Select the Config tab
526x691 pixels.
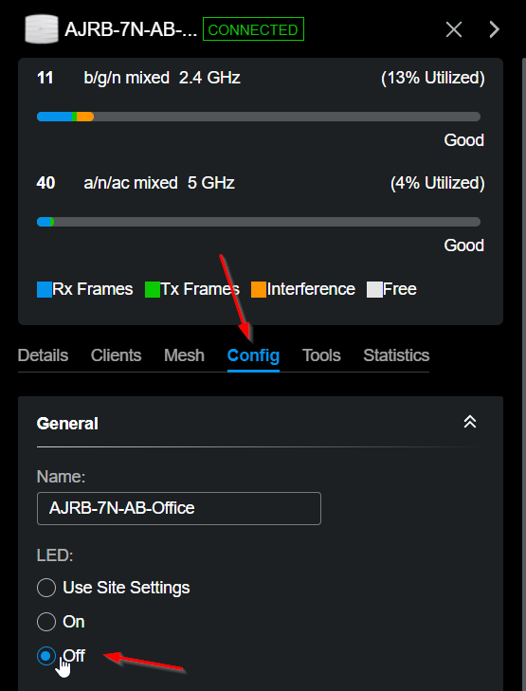(253, 355)
